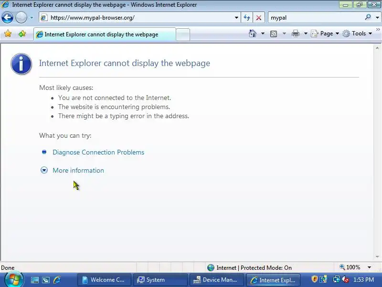Image resolution: width=382 pixels, height=287 pixels.
Task: Stop loading with the red X button
Action: (x=259, y=18)
